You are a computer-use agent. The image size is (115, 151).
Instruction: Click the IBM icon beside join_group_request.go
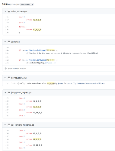tap(9, 92)
